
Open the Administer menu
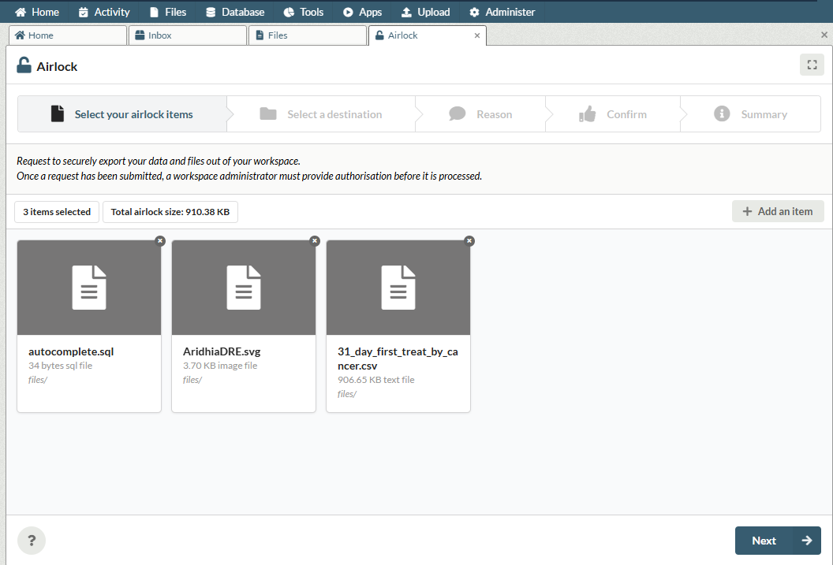[502, 12]
